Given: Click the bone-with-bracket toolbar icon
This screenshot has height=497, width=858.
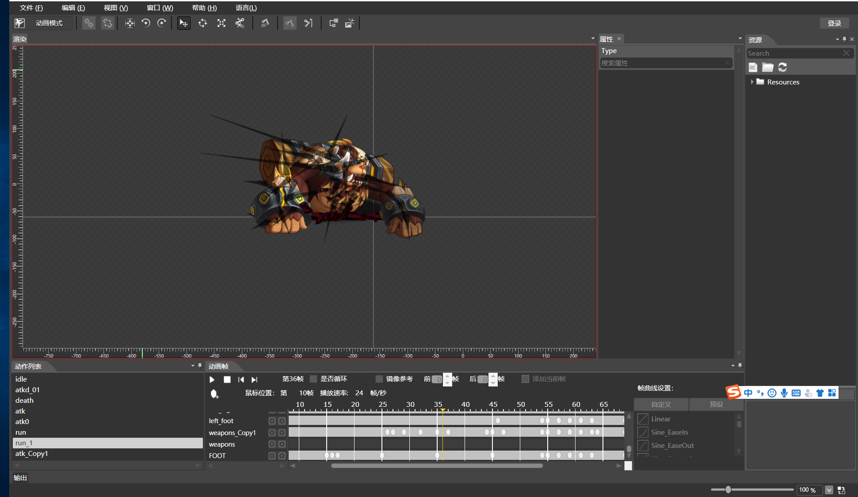Looking at the screenshot, I should pyautogui.click(x=308, y=23).
